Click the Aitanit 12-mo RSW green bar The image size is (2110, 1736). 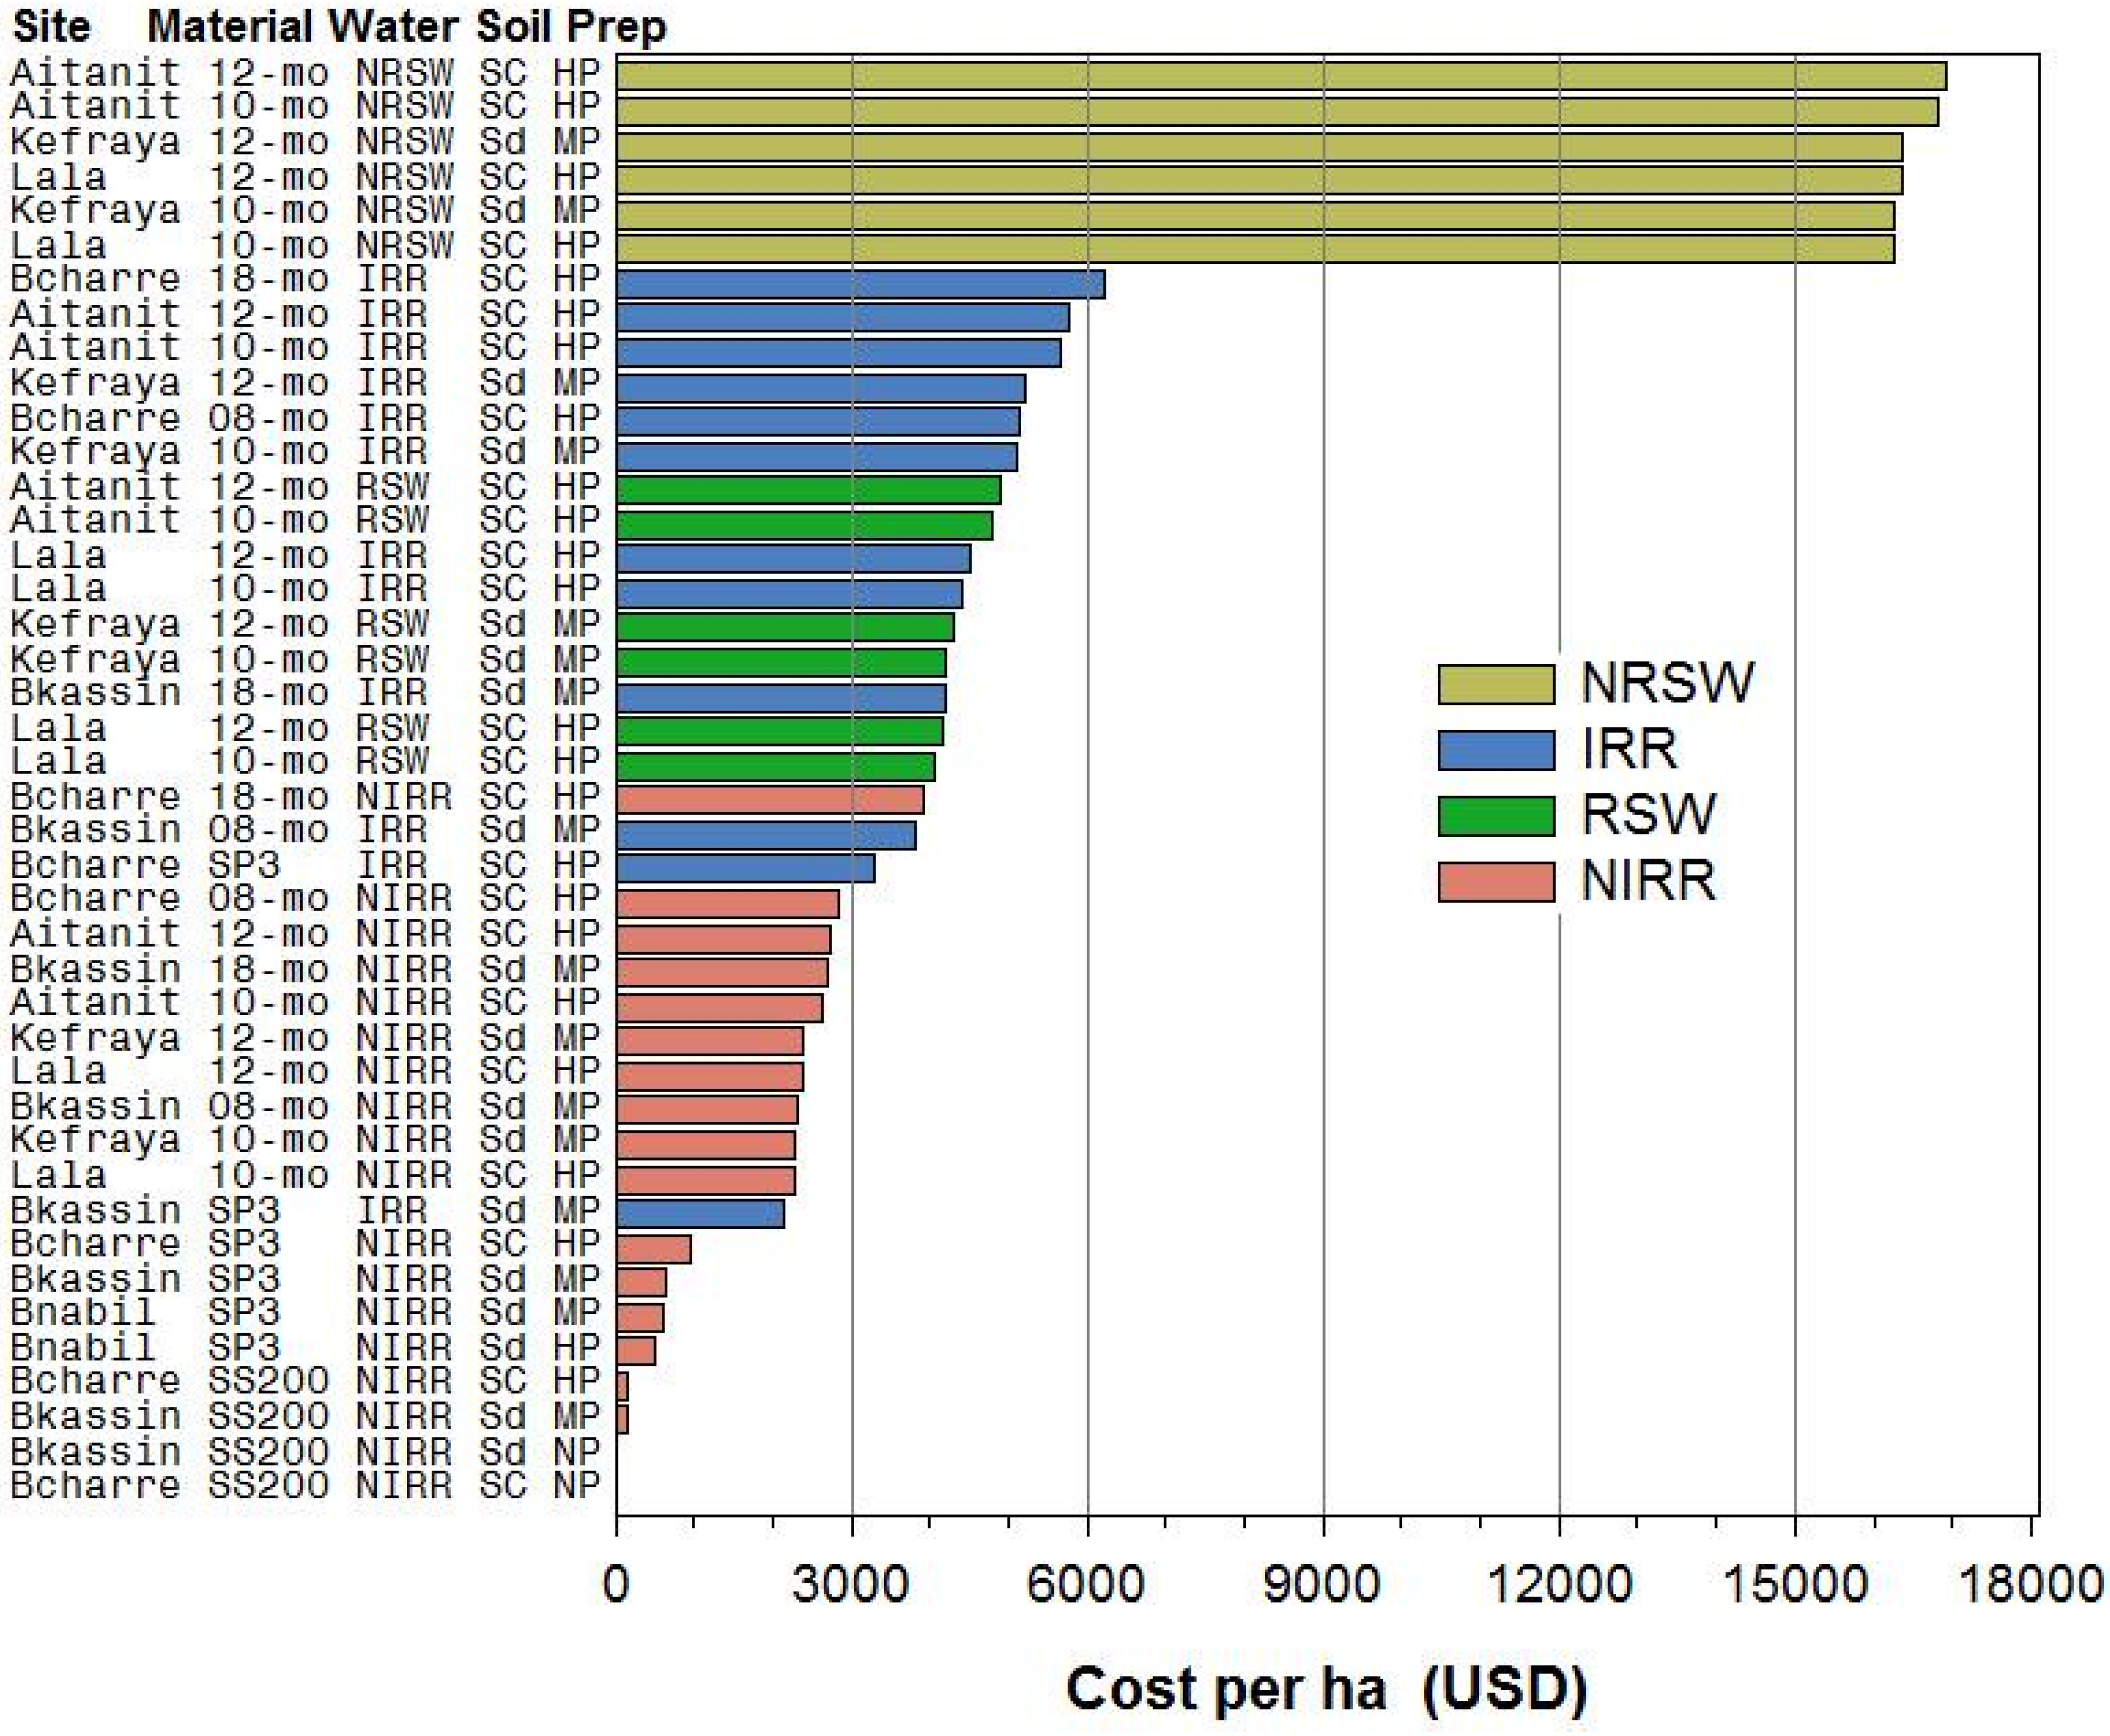808,490
